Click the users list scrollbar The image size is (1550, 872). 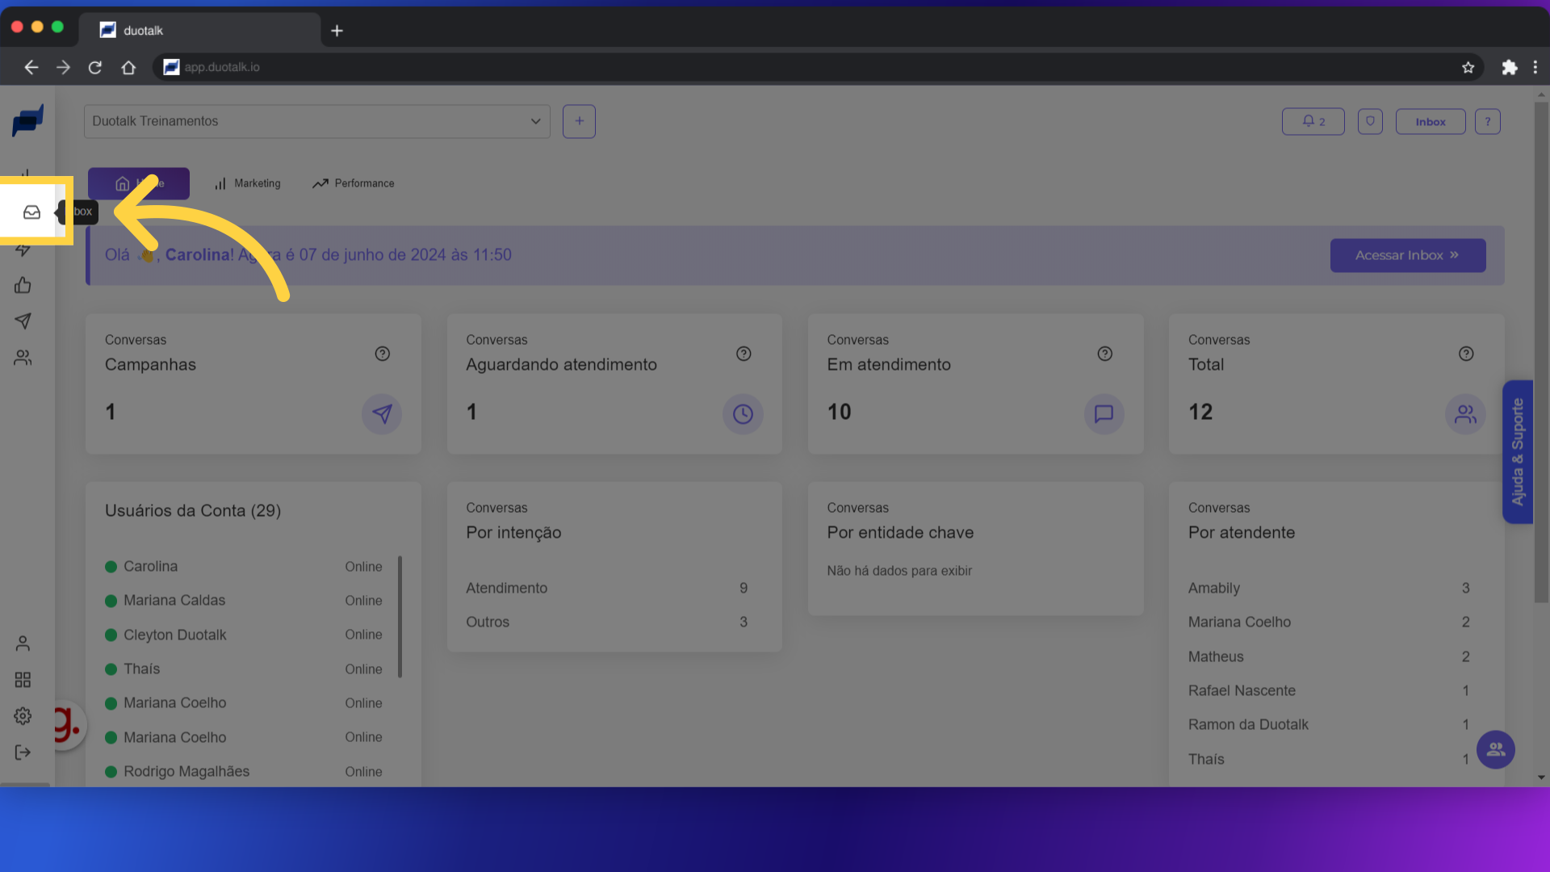[x=400, y=616]
